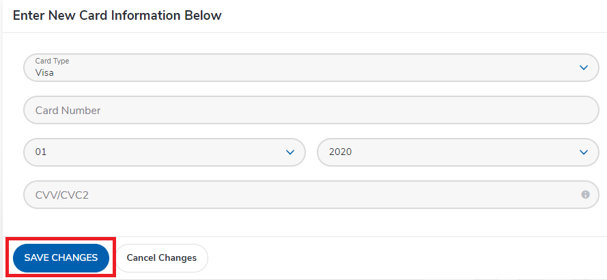Image resolution: width=607 pixels, height=280 pixels.
Task: Expand the expiration month dropdown showing 01
Action: 164,152
